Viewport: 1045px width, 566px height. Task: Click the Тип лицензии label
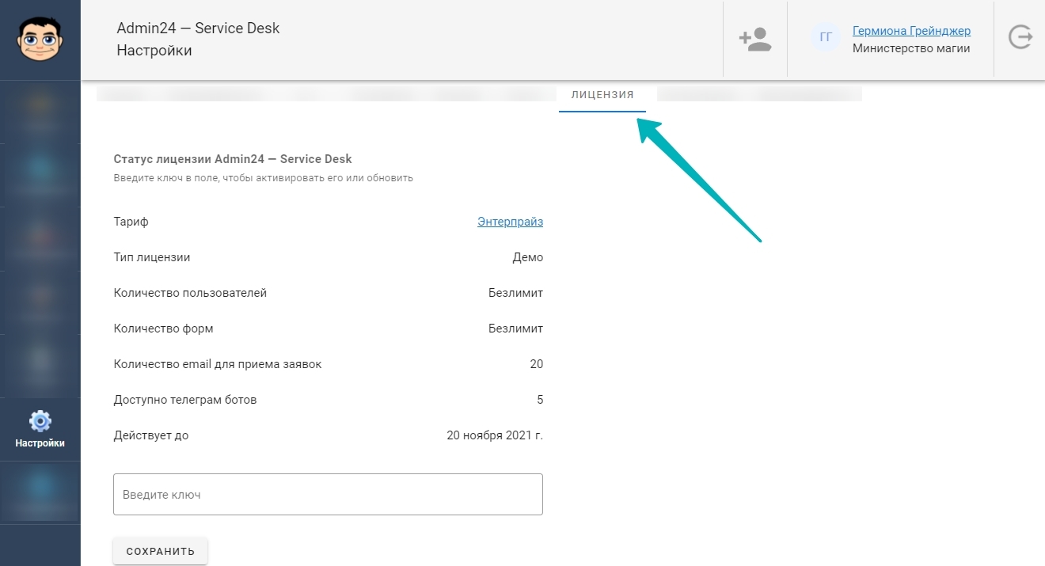pyautogui.click(x=152, y=257)
